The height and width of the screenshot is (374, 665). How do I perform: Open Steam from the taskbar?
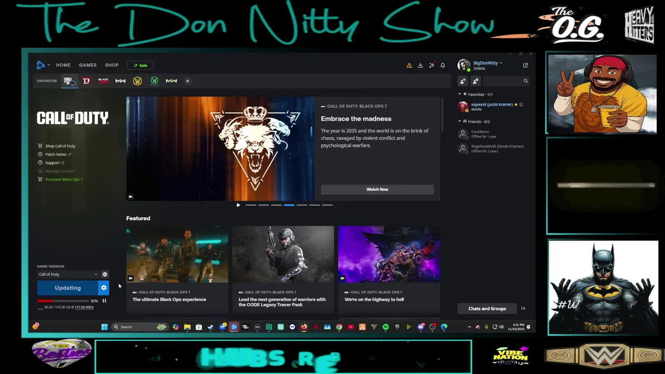(210, 327)
